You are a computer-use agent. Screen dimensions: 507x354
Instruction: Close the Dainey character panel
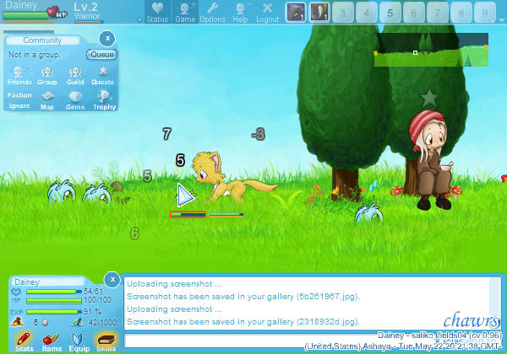point(112,279)
